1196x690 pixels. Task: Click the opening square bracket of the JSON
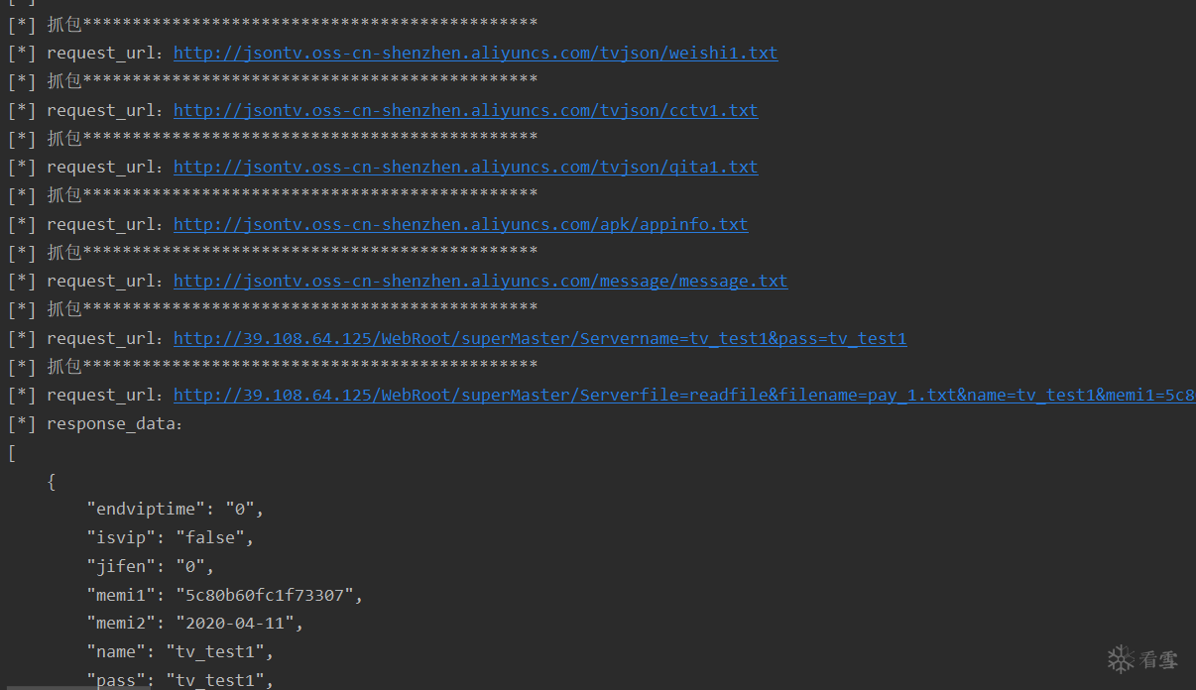click(12, 453)
